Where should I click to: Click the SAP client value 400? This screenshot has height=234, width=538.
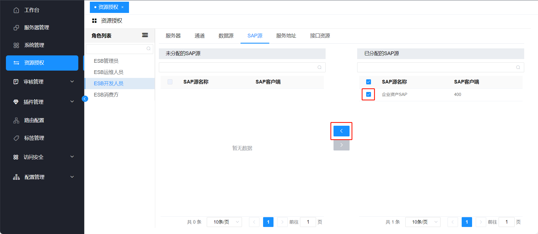pyautogui.click(x=457, y=94)
